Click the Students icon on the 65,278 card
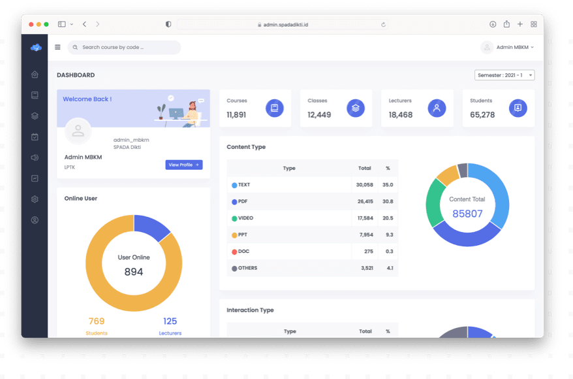 [518, 108]
